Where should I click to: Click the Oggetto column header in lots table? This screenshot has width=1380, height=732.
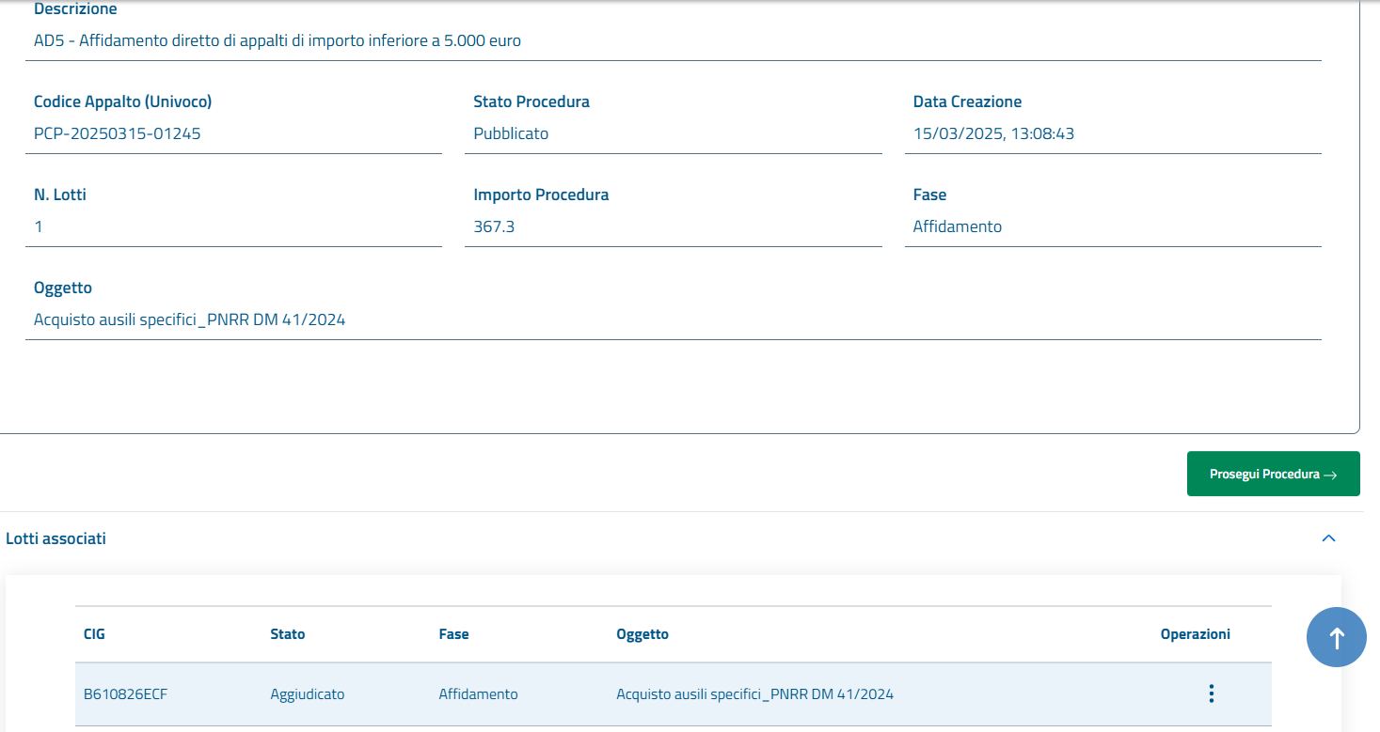coord(642,634)
